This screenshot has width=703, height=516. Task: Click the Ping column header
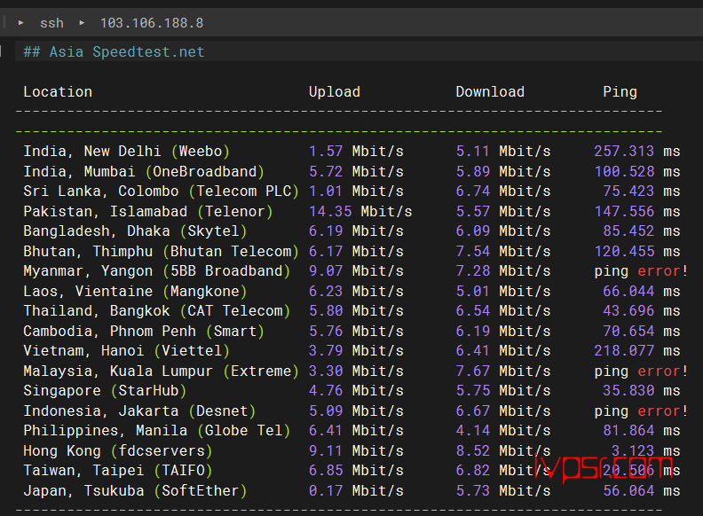[x=620, y=92]
